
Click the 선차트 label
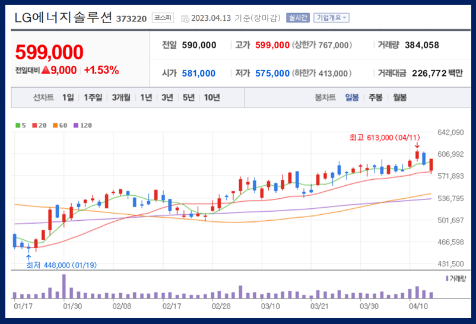tap(43, 97)
